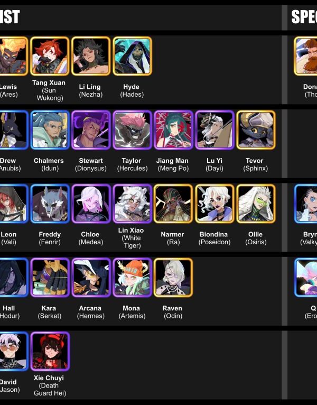Select Lu Yi (Dayi) archer icon
The height and width of the screenshot is (405, 317).
[x=215, y=130]
